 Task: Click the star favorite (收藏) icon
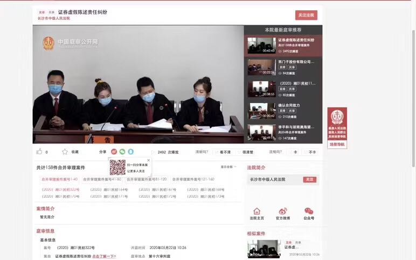[65, 151]
